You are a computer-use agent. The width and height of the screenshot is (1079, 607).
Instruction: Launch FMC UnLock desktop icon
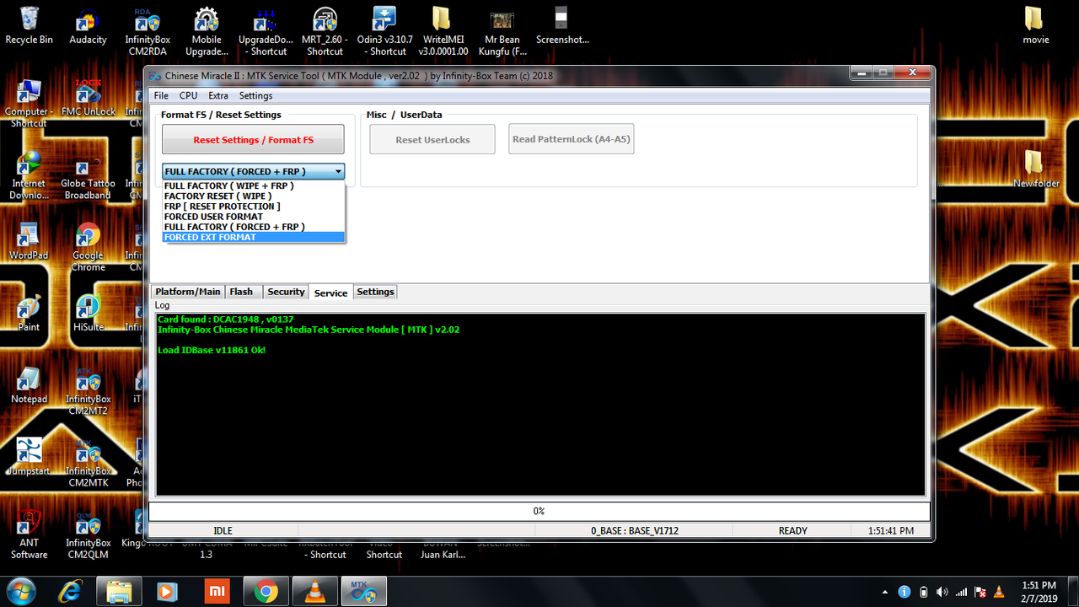pyautogui.click(x=88, y=97)
